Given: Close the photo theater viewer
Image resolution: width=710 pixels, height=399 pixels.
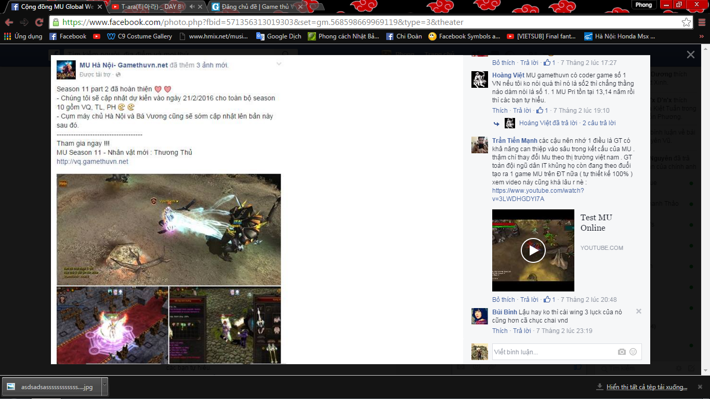Looking at the screenshot, I should [x=690, y=55].
